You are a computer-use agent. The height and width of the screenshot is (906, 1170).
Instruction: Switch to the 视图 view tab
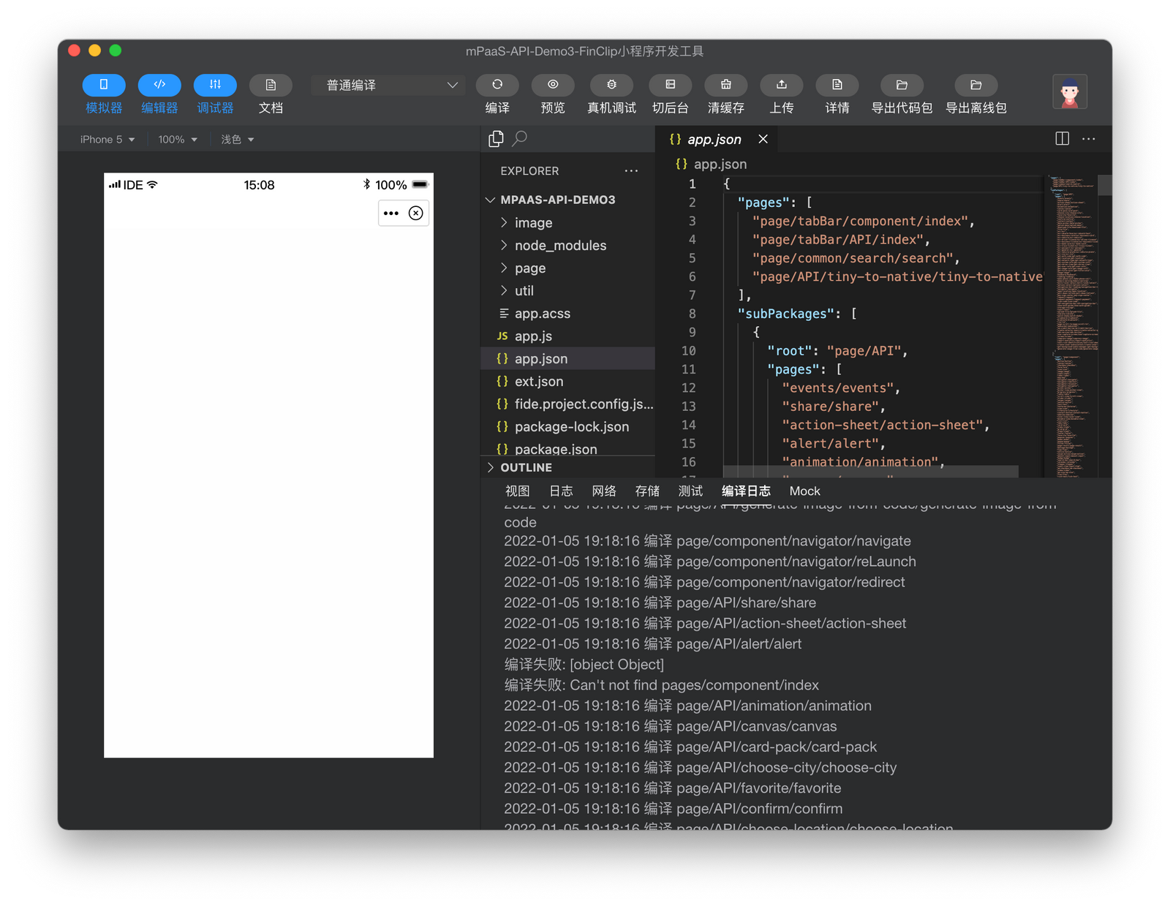[517, 491]
